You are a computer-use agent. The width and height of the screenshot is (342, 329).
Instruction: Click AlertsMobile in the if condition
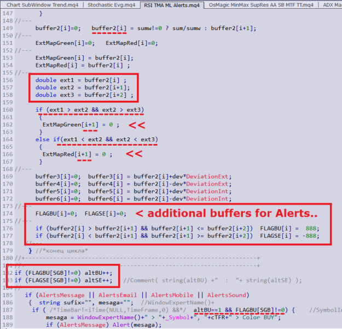[x=172, y=295]
